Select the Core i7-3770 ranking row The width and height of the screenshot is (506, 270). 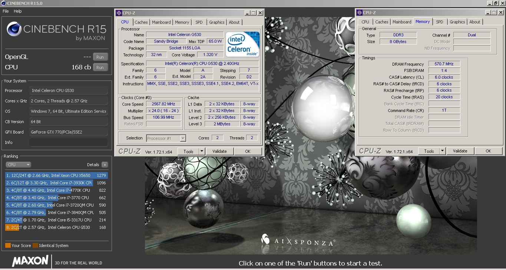coord(56,198)
